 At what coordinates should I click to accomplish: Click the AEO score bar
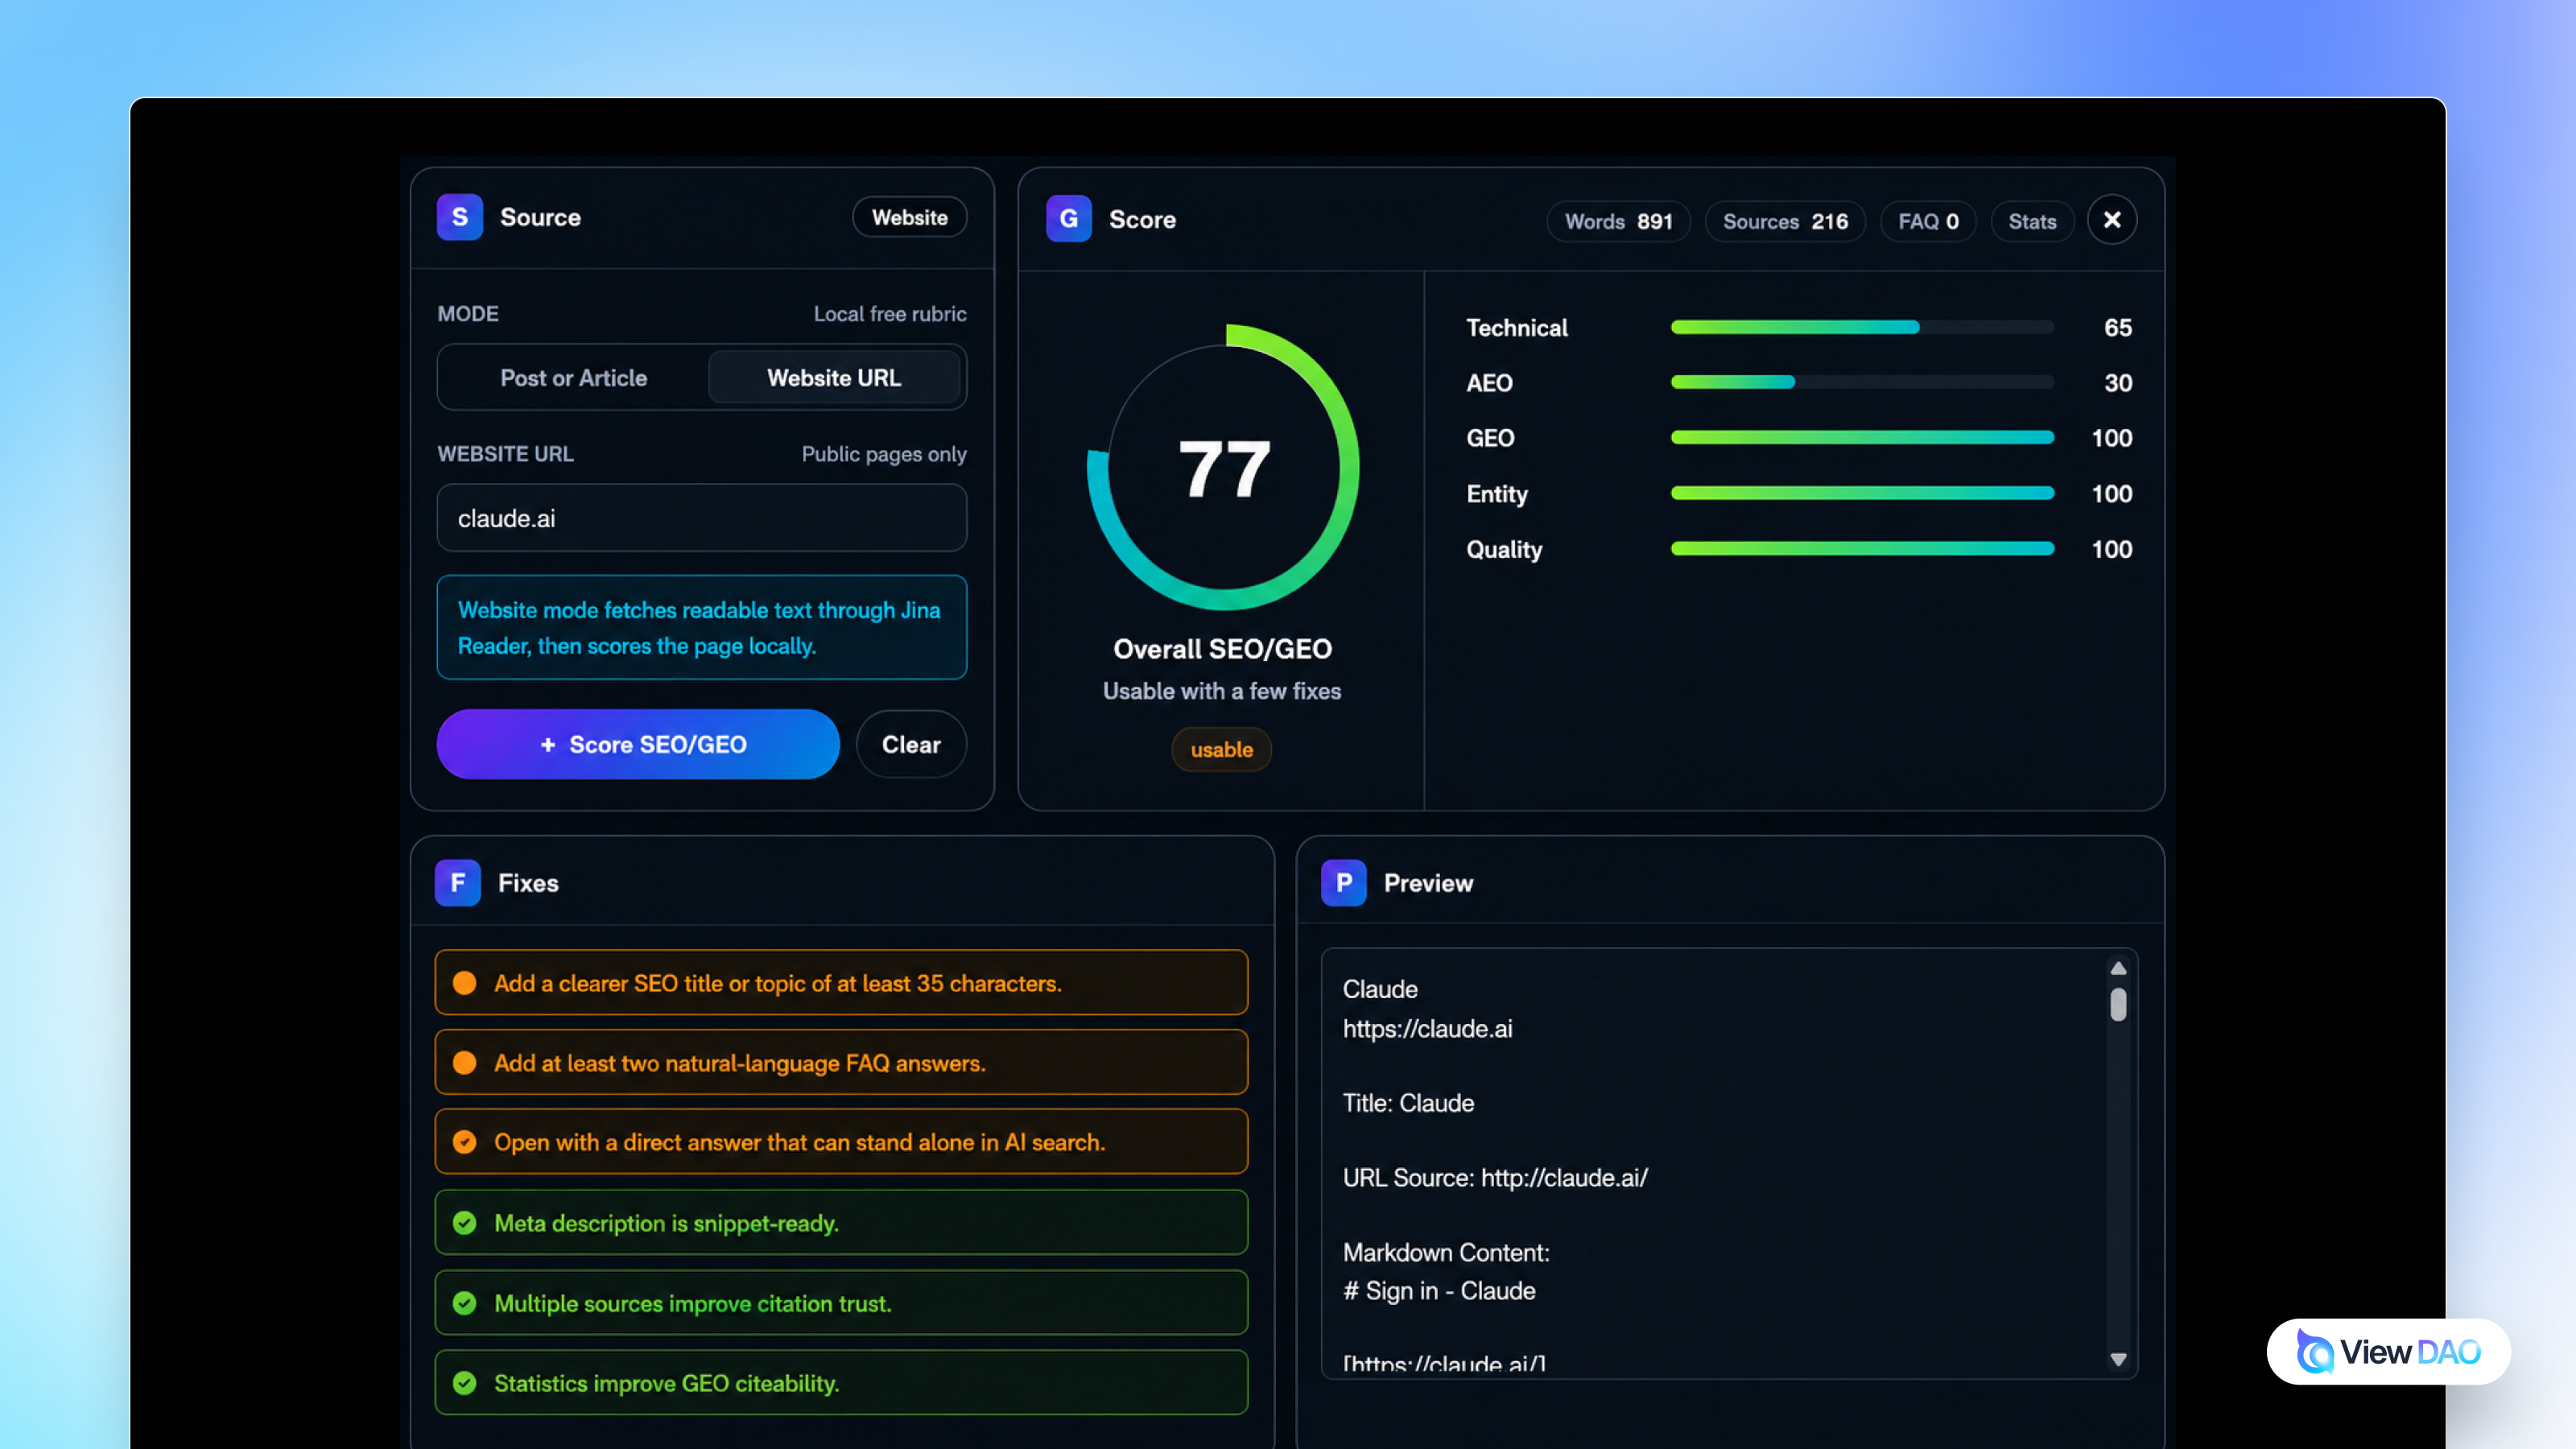pos(1862,382)
